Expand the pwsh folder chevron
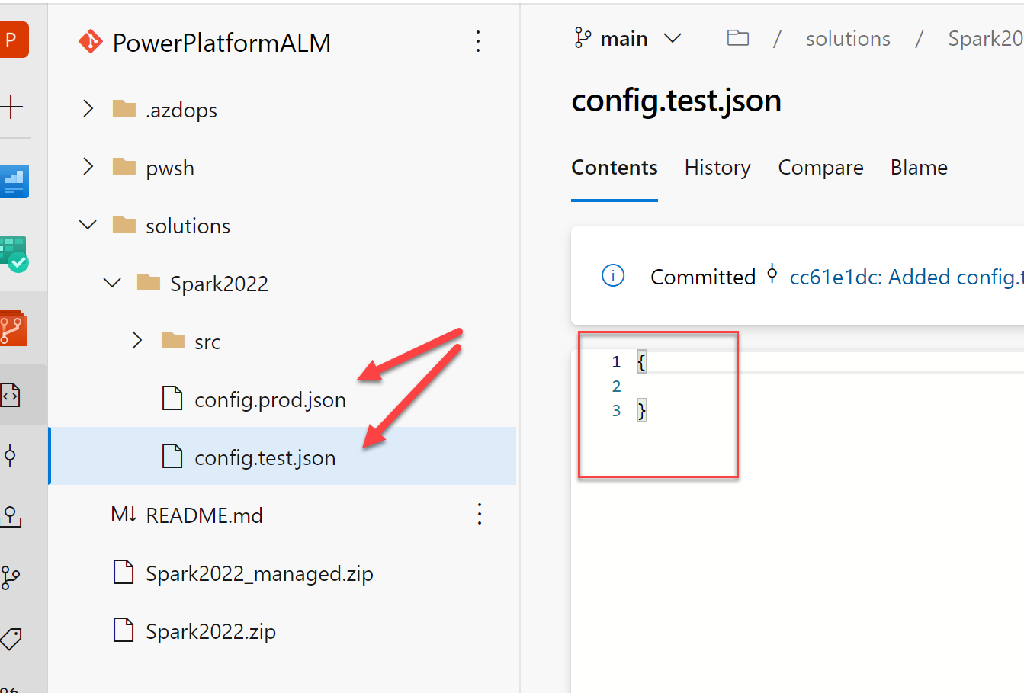Viewport: 1024px width, 693px height. coord(88,167)
